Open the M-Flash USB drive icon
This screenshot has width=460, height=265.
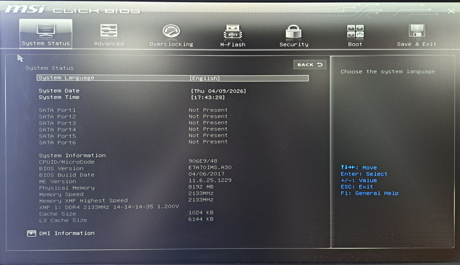[x=233, y=32]
